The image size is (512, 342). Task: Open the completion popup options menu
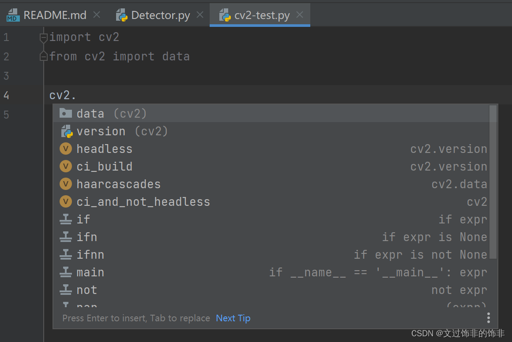click(489, 318)
